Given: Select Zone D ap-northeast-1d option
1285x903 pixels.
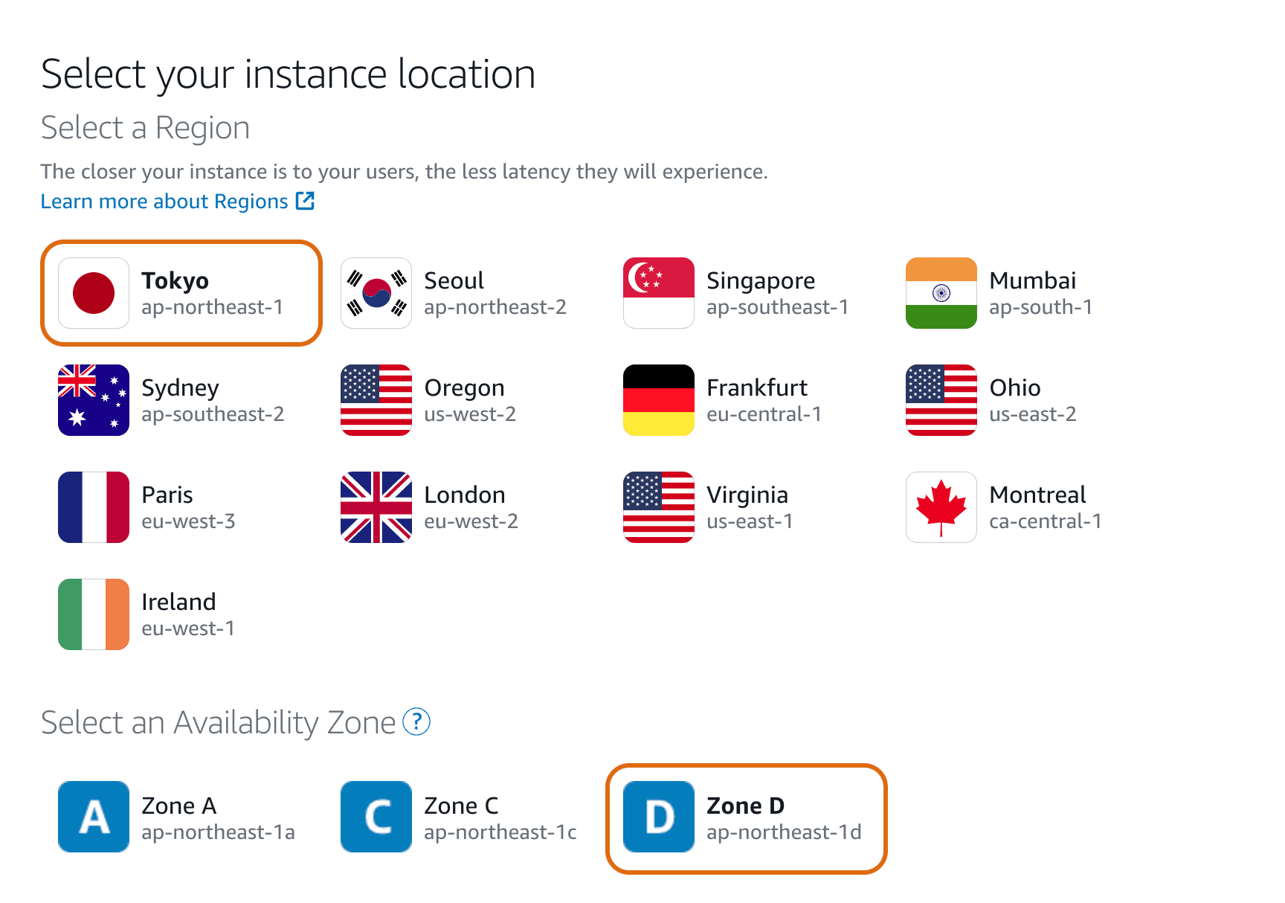Looking at the screenshot, I should (747, 819).
